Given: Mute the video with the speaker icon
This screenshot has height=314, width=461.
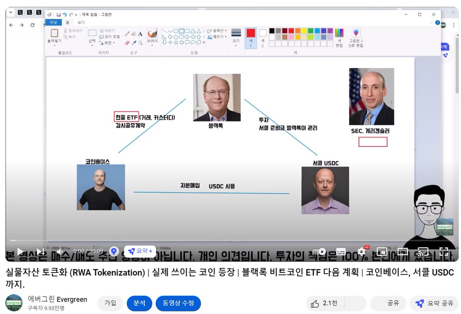Looking at the screenshot, I should [59, 252].
